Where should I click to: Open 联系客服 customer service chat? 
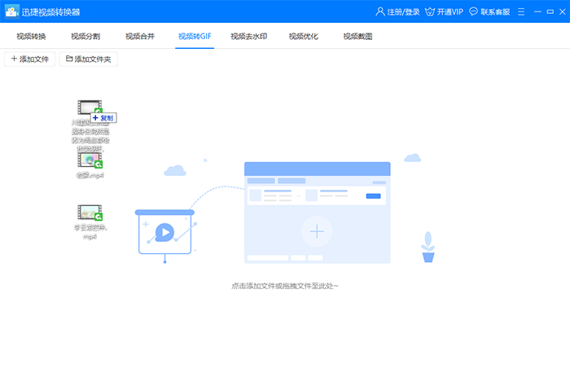click(x=489, y=12)
